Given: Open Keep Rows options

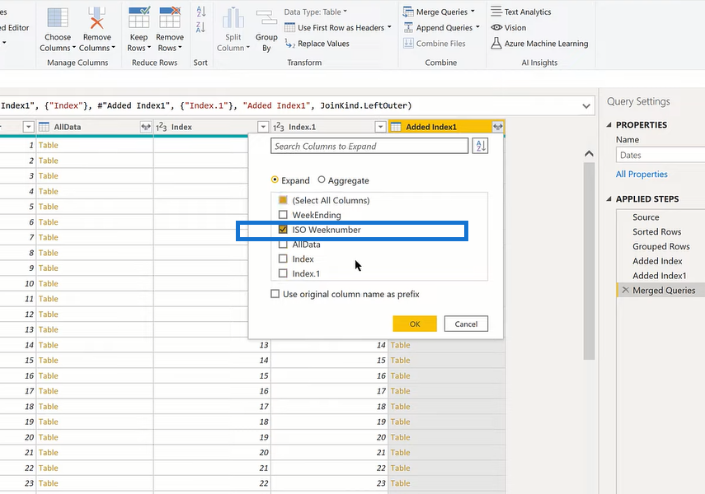Looking at the screenshot, I should point(139,30).
